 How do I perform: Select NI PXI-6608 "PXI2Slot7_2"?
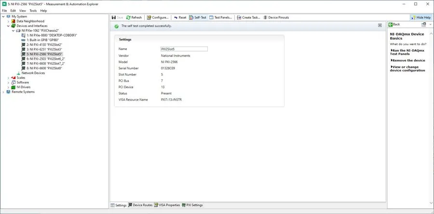tap(46, 64)
